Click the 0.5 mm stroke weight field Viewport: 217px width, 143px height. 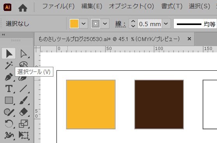pos(150,24)
